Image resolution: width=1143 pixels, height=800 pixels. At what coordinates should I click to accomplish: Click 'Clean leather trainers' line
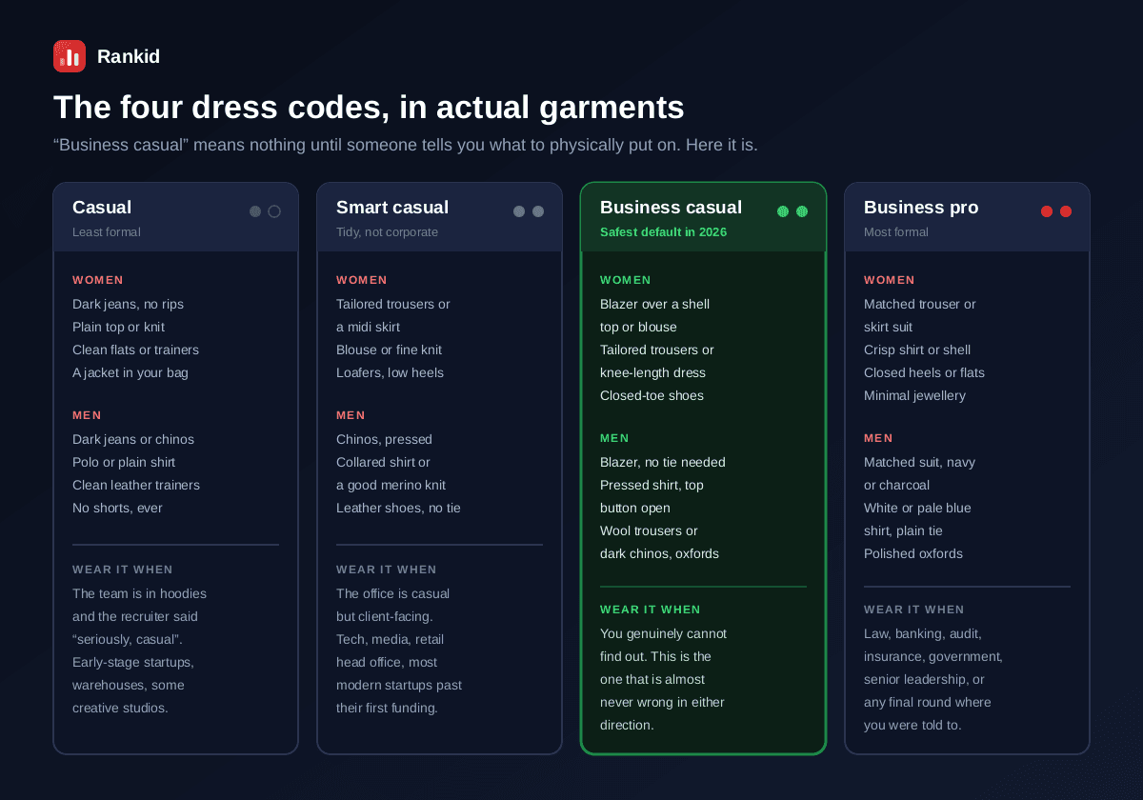pyautogui.click(x=136, y=486)
